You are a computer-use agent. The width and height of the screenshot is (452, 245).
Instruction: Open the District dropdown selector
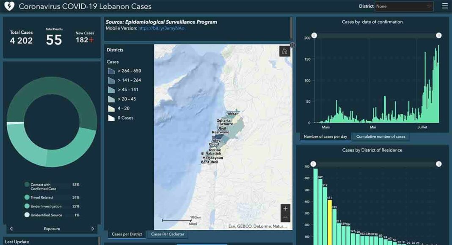tap(404, 6)
